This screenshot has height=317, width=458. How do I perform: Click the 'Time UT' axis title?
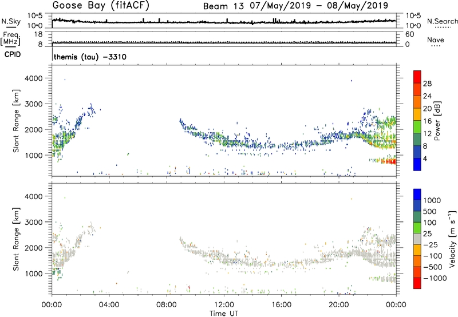coord(224,314)
